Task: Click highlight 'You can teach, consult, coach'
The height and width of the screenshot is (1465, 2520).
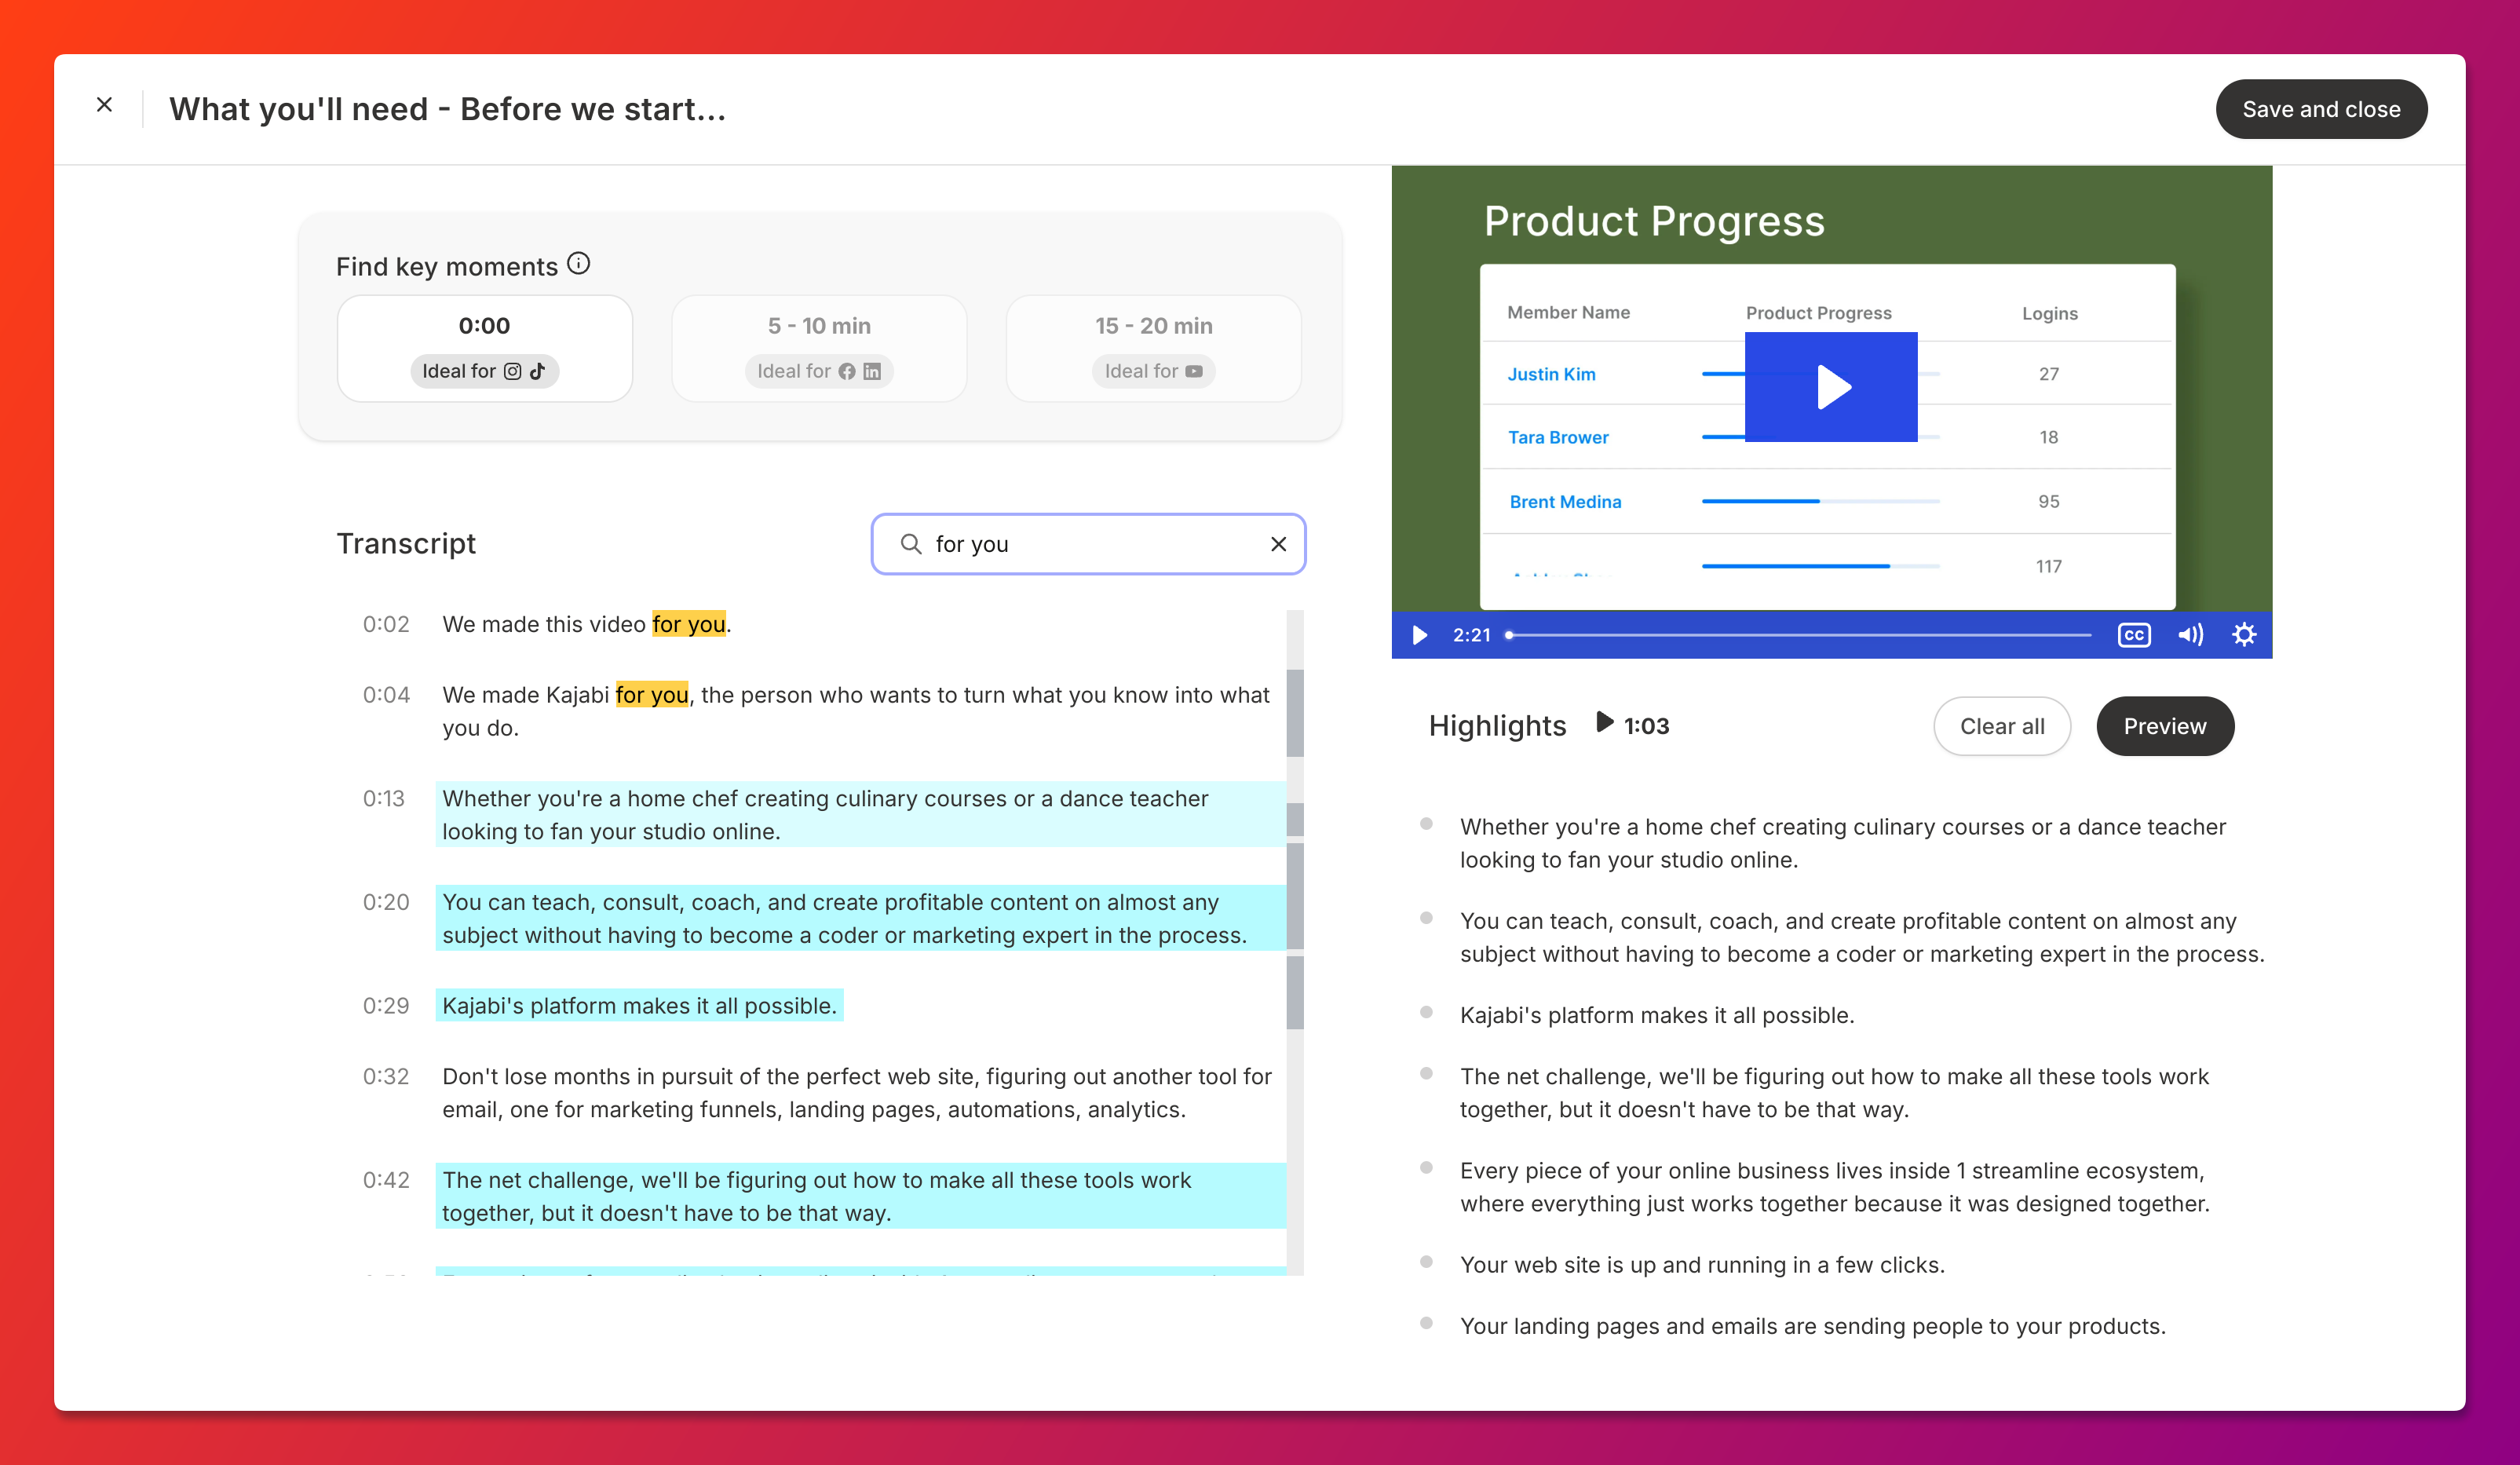Action: tap(1861, 937)
